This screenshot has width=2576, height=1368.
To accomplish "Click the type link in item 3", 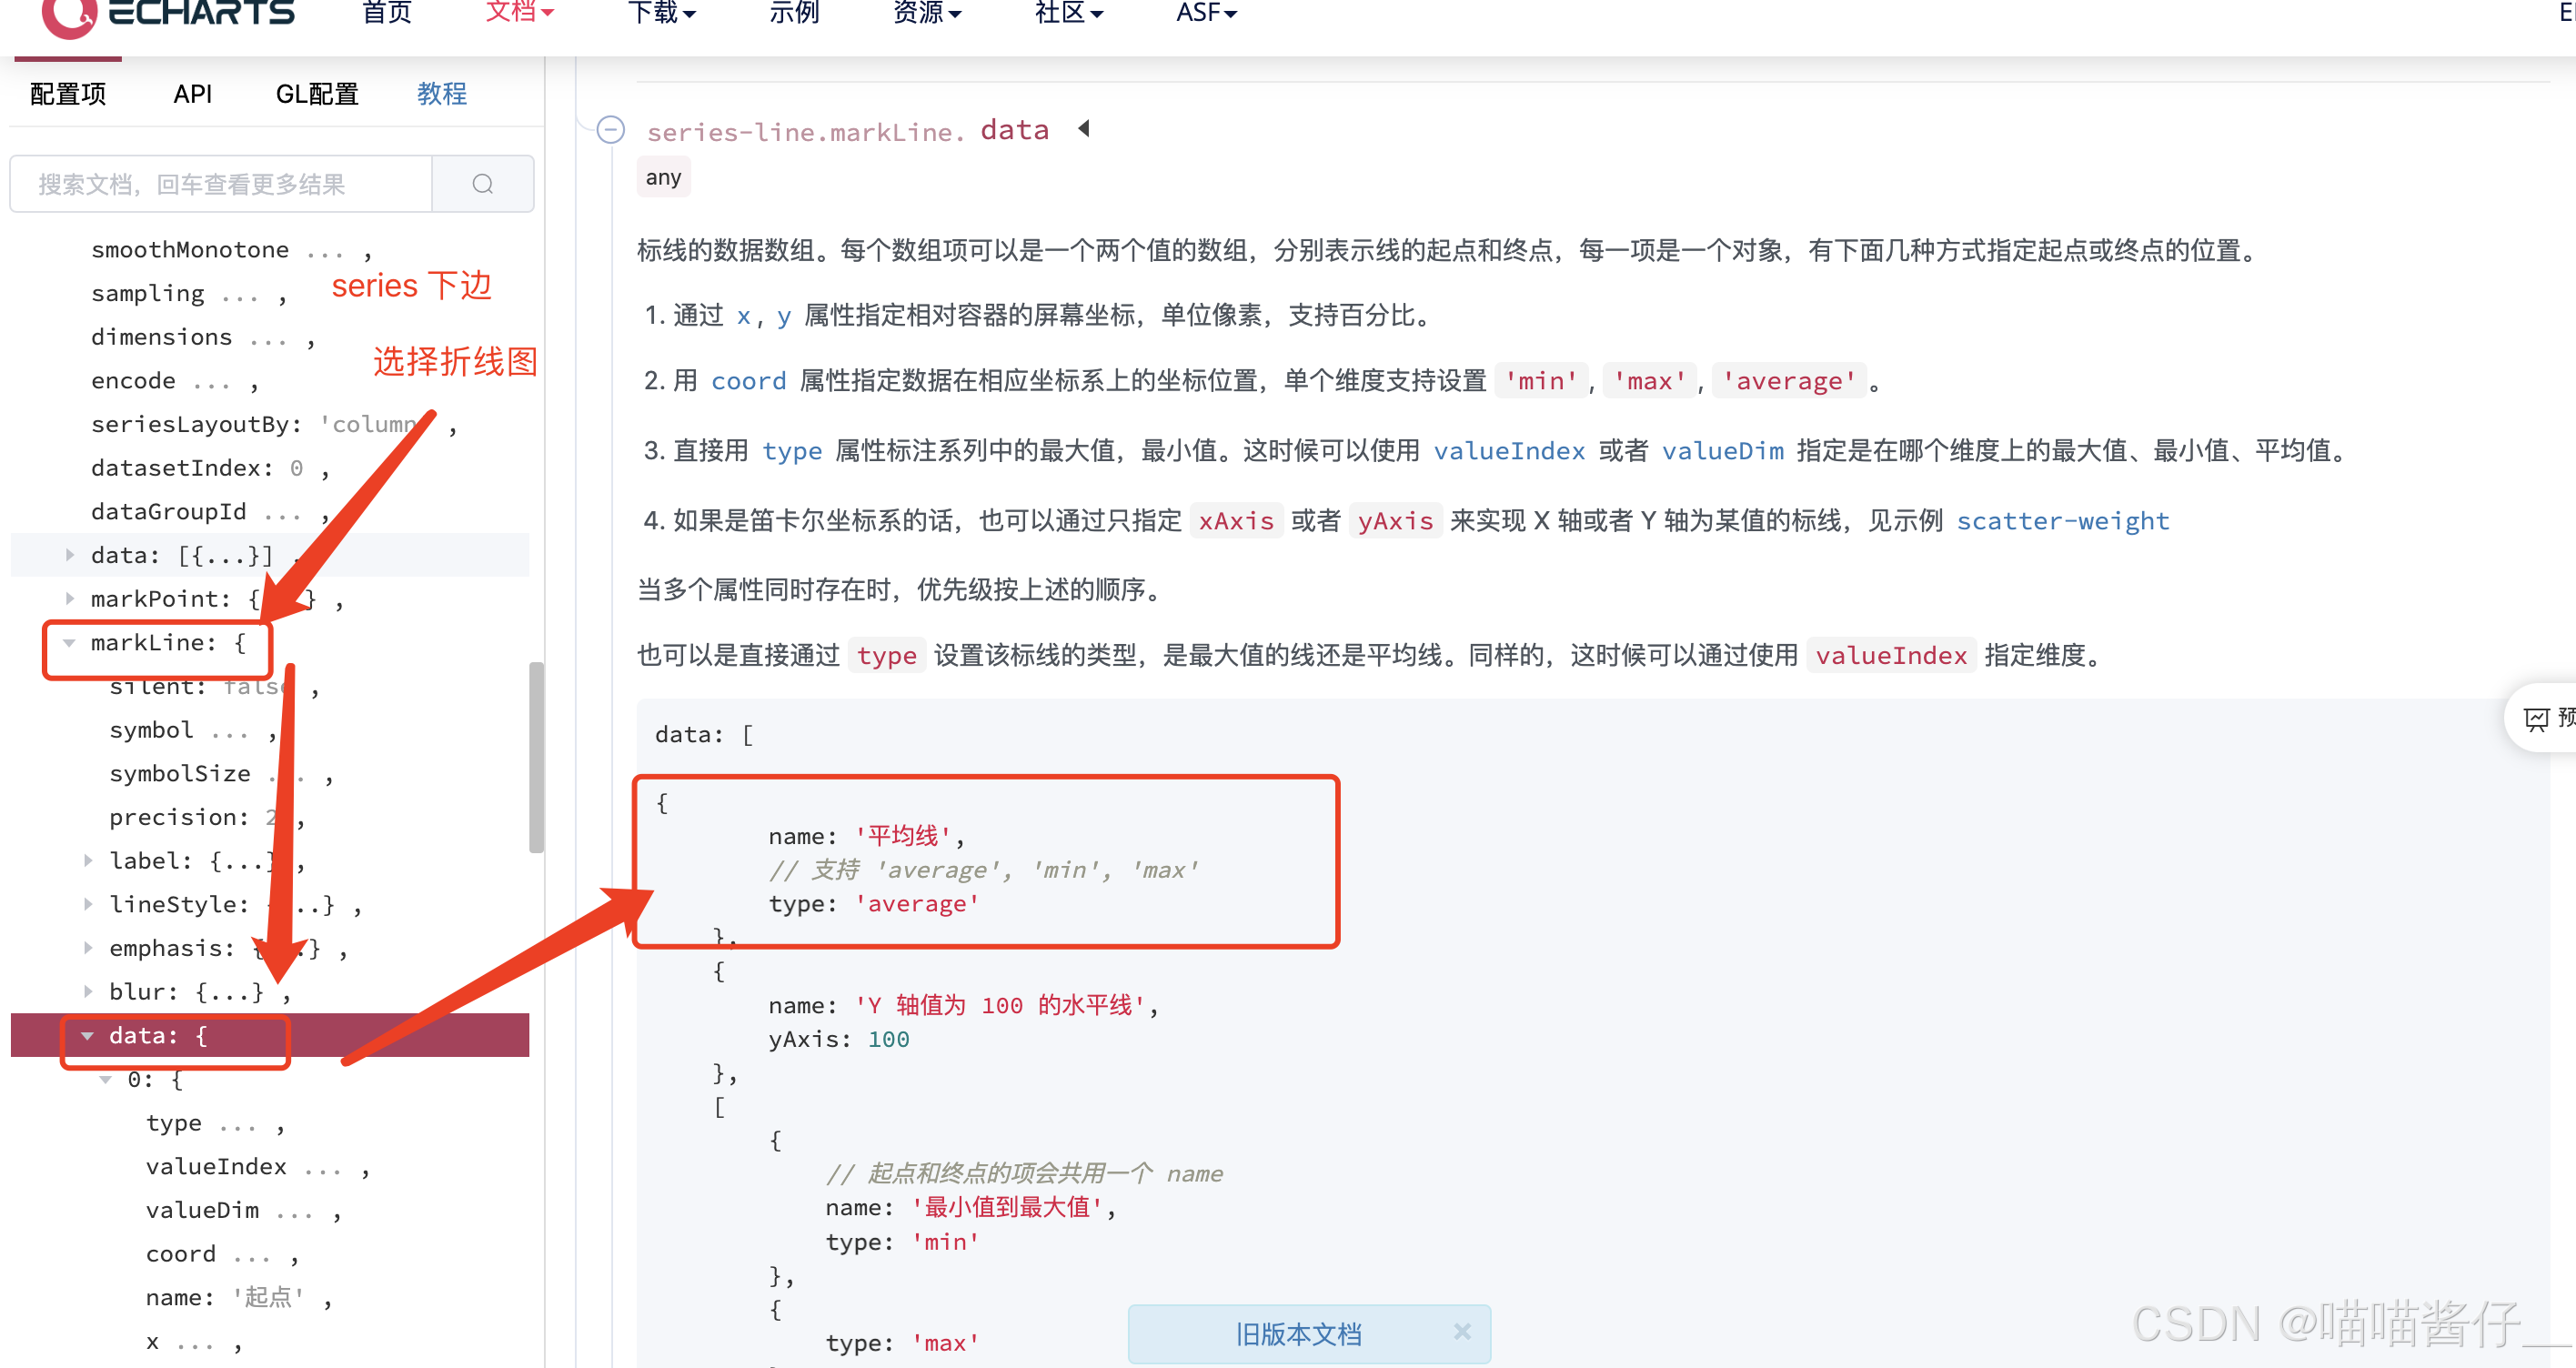I will click(x=792, y=452).
